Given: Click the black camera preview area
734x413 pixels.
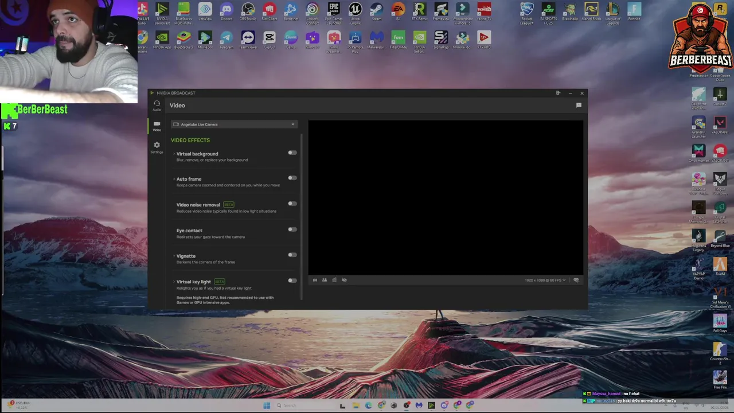Looking at the screenshot, I should [x=446, y=197].
